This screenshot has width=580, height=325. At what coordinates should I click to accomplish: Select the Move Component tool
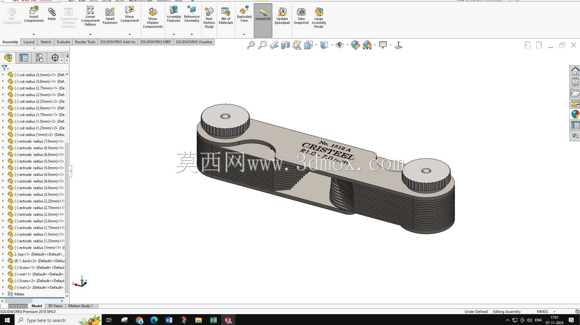click(x=130, y=14)
